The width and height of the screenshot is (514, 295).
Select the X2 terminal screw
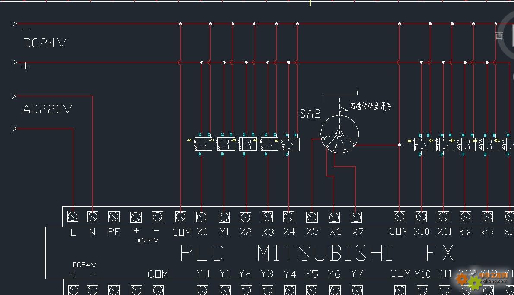[246, 217]
